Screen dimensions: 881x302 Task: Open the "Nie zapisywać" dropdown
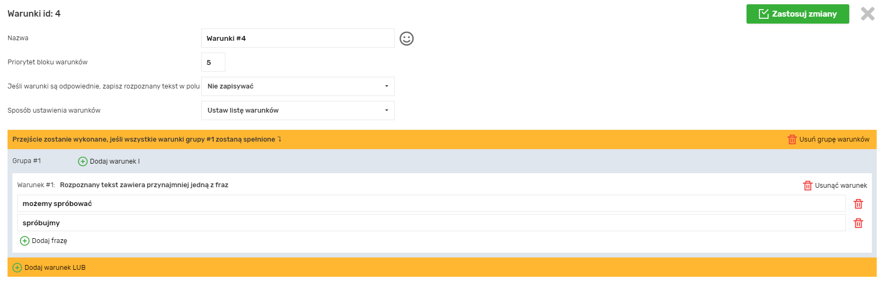tap(297, 86)
